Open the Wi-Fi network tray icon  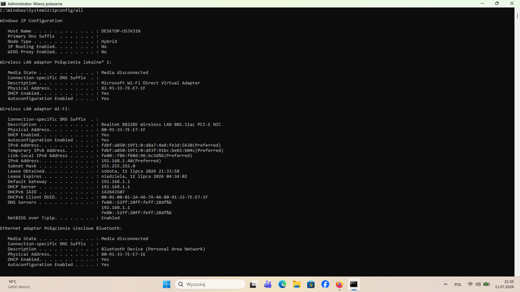point(470,284)
